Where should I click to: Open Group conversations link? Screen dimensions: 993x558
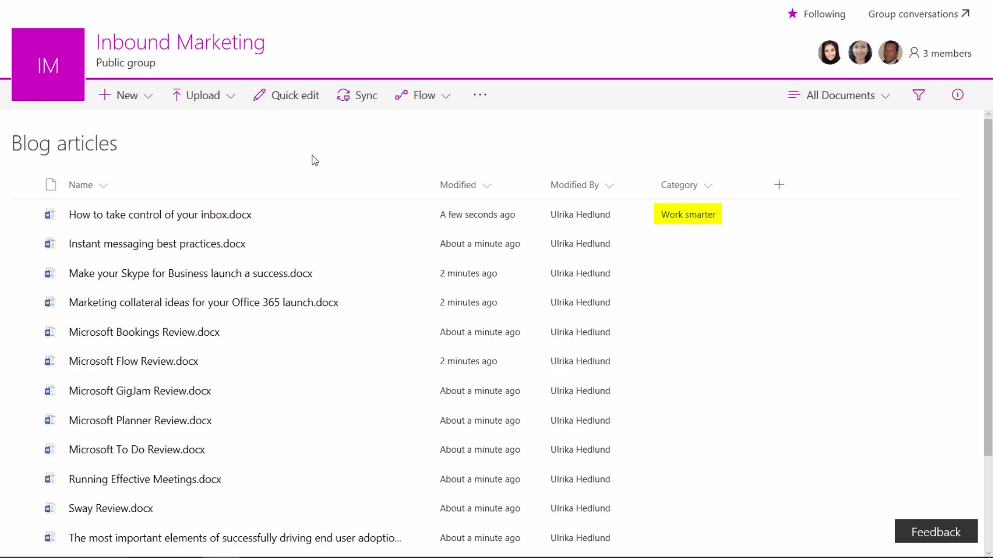pyautogui.click(x=919, y=14)
